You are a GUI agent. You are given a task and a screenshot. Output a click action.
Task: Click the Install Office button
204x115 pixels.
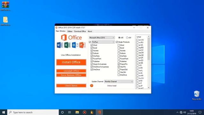[71, 62]
